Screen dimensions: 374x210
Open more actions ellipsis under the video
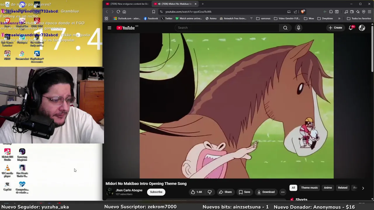283,192
